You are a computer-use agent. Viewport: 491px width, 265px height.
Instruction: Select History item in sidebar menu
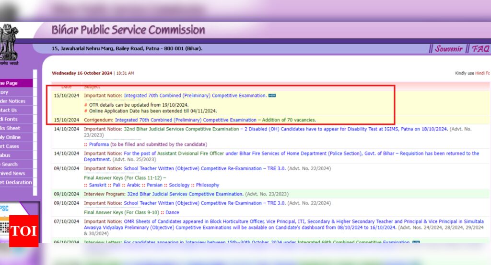coord(16,92)
